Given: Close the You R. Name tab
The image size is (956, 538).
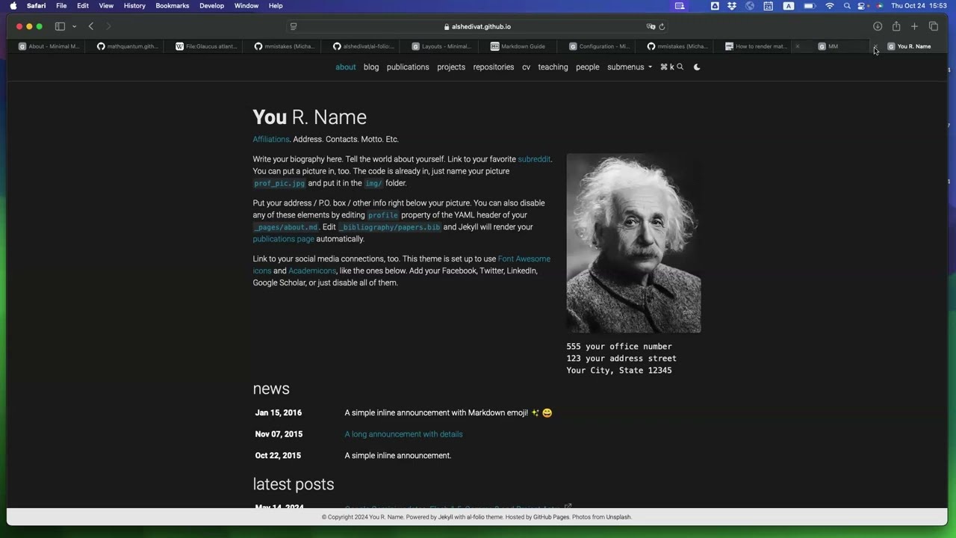Looking at the screenshot, I should (875, 46).
